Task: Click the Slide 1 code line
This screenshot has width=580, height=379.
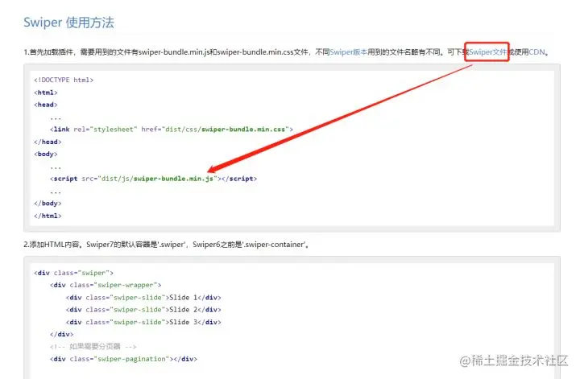Action: [143, 298]
